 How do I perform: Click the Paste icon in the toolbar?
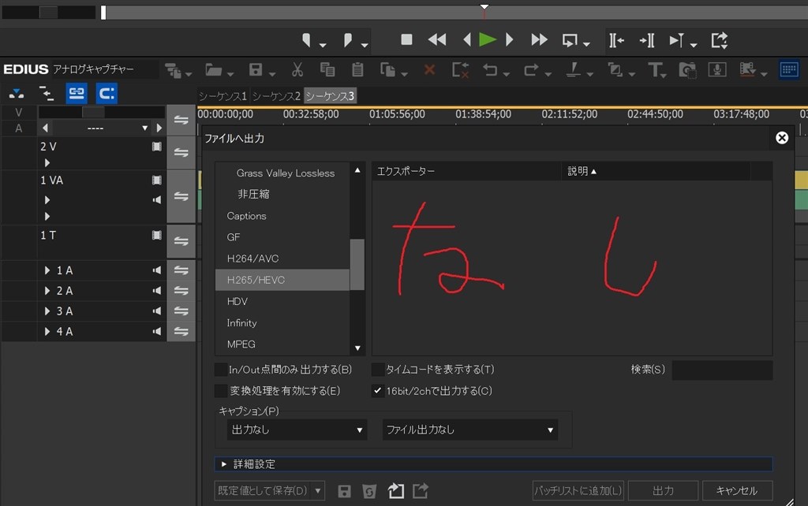[x=357, y=69]
